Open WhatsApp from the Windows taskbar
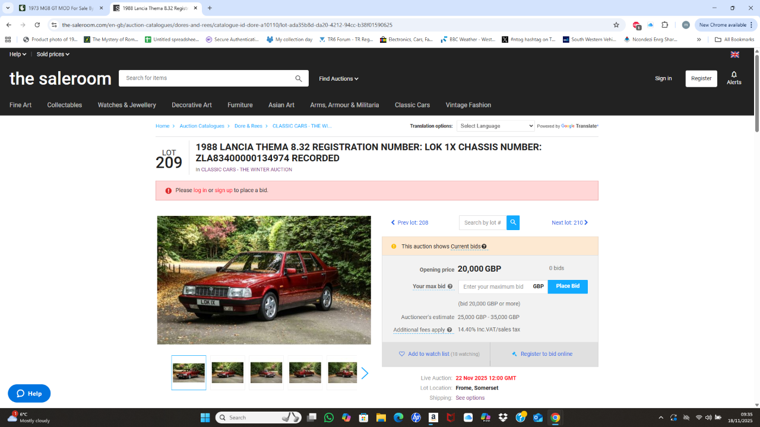Viewport: 760px width, 427px height. (x=329, y=418)
